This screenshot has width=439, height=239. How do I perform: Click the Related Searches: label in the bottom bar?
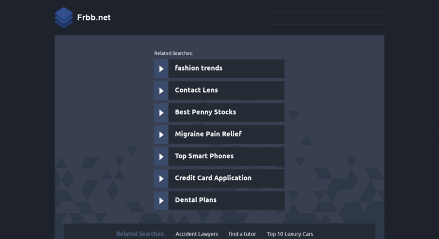(x=141, y=234)
